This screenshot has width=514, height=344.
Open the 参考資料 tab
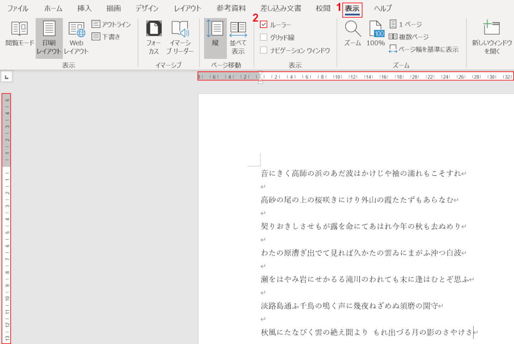(x=231, y=8)
